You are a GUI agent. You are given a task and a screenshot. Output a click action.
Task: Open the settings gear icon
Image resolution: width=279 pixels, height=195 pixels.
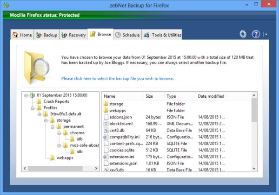pos(243,34)
